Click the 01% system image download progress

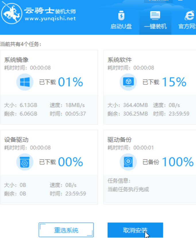(x=70, y=82)
